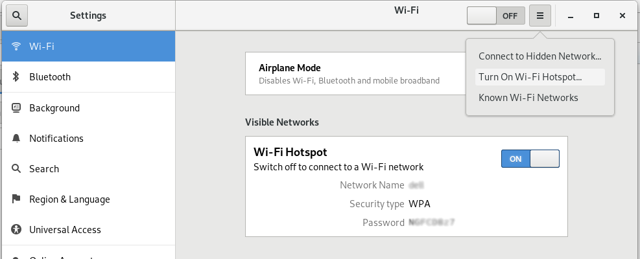Viewport: 640px width, 259px height.
Task: Open Region & Language flag icon
Action: 16,199
